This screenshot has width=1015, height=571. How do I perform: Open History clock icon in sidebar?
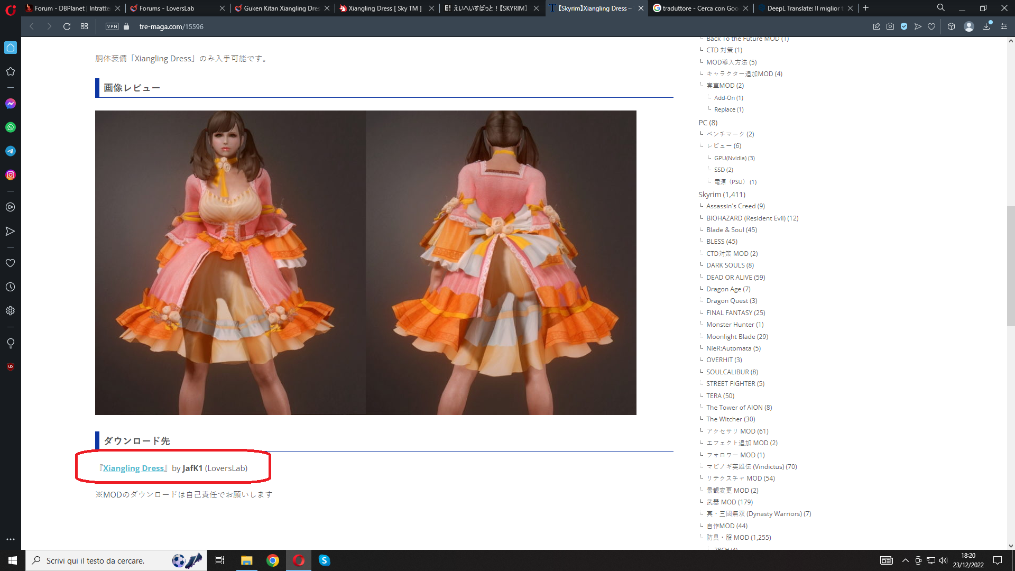[11, 287]
